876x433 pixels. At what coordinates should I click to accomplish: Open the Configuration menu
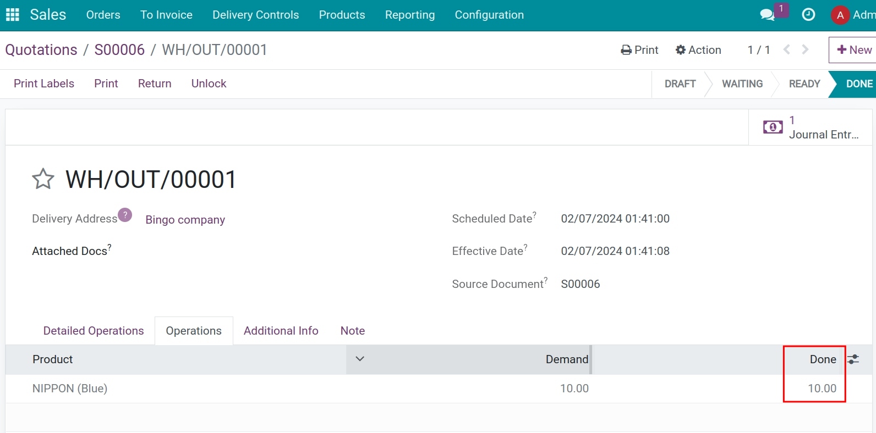489,15
